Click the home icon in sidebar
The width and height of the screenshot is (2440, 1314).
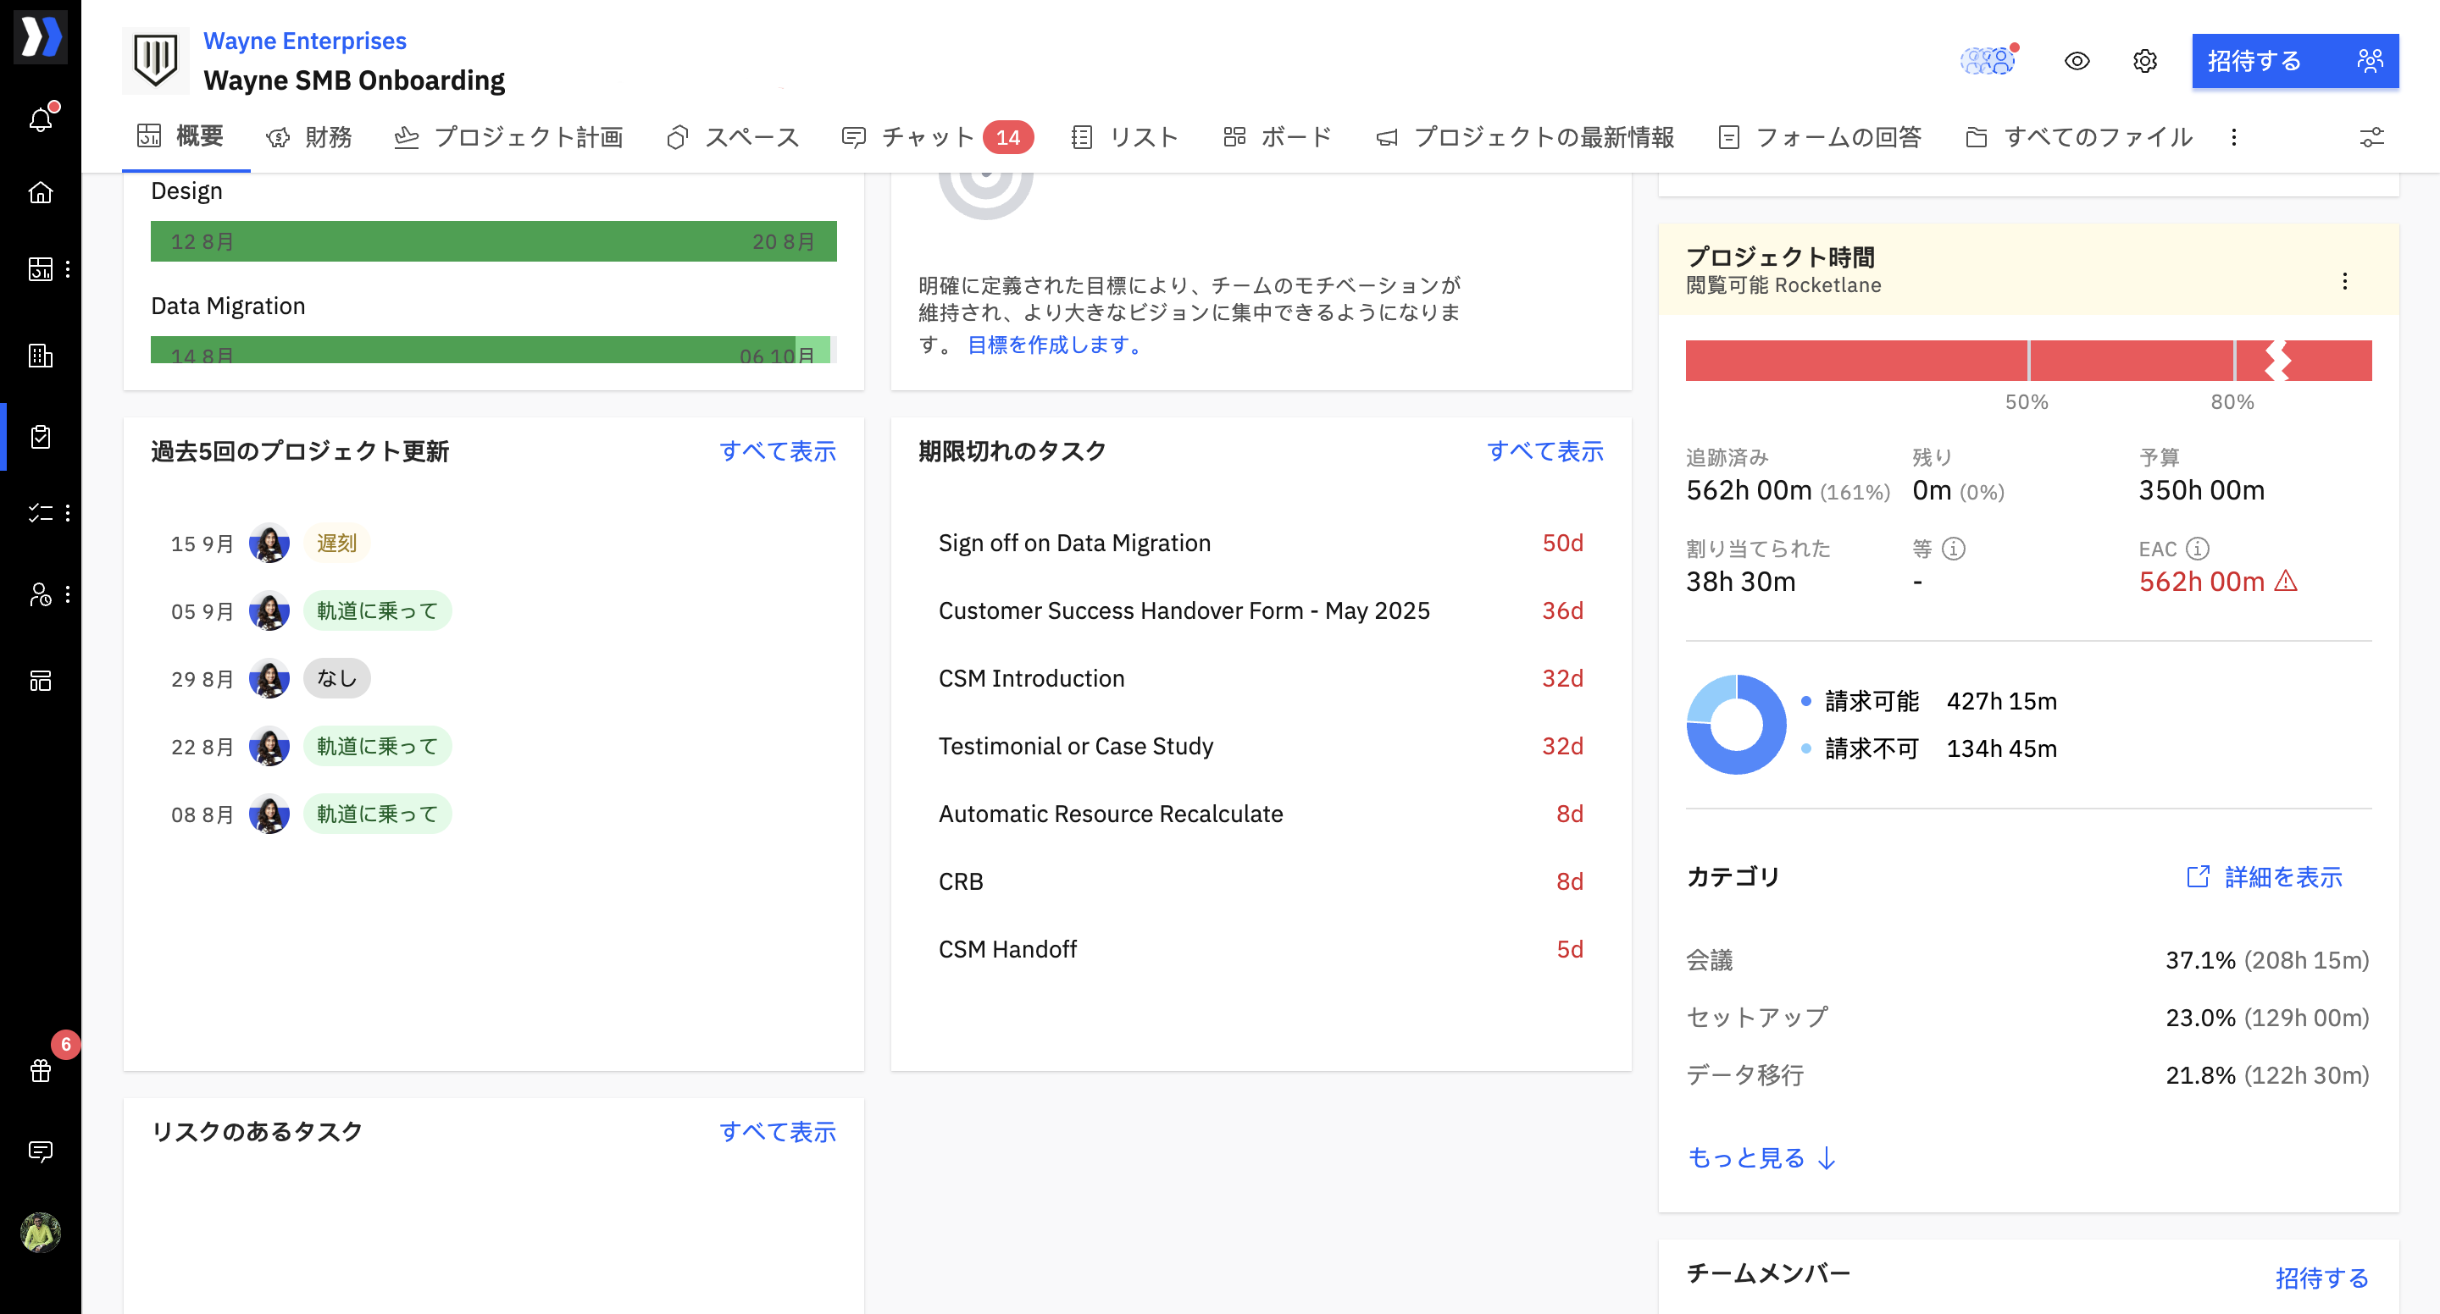(x=41, y=192)
